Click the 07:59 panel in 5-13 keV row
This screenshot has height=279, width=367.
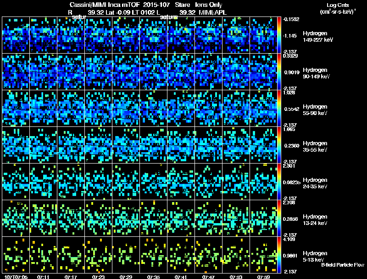pos(263,255)
